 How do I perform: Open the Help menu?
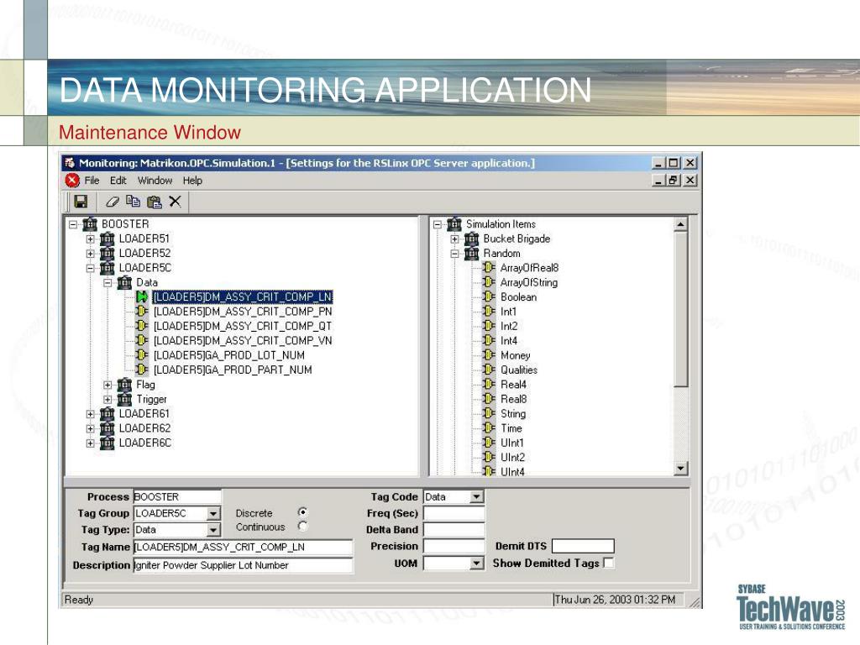(192, 181)
